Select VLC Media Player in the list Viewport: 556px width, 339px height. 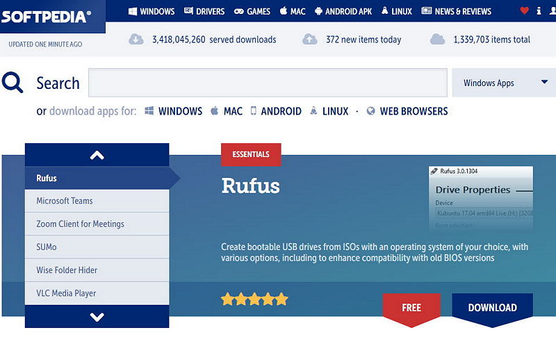point(97,293)
